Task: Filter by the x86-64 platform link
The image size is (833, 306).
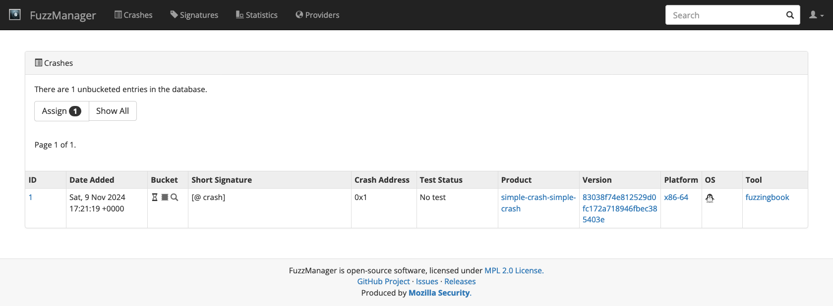Action: point(676,197)
